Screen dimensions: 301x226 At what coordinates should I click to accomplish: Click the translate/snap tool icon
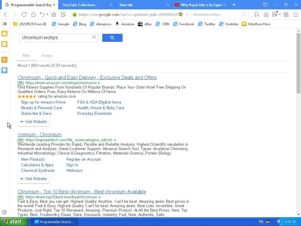pos(275,14)
